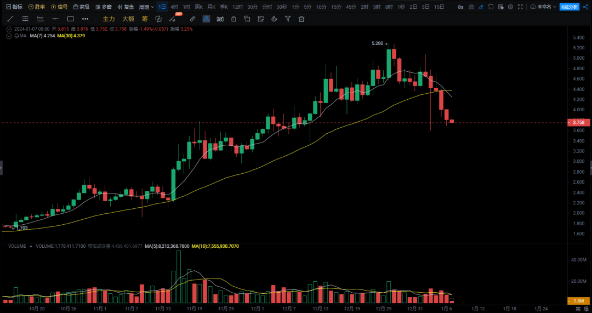This screenshot has width=592, height=313.
Task: Open the 指标 indicators menu
Action: coord(14,7)
